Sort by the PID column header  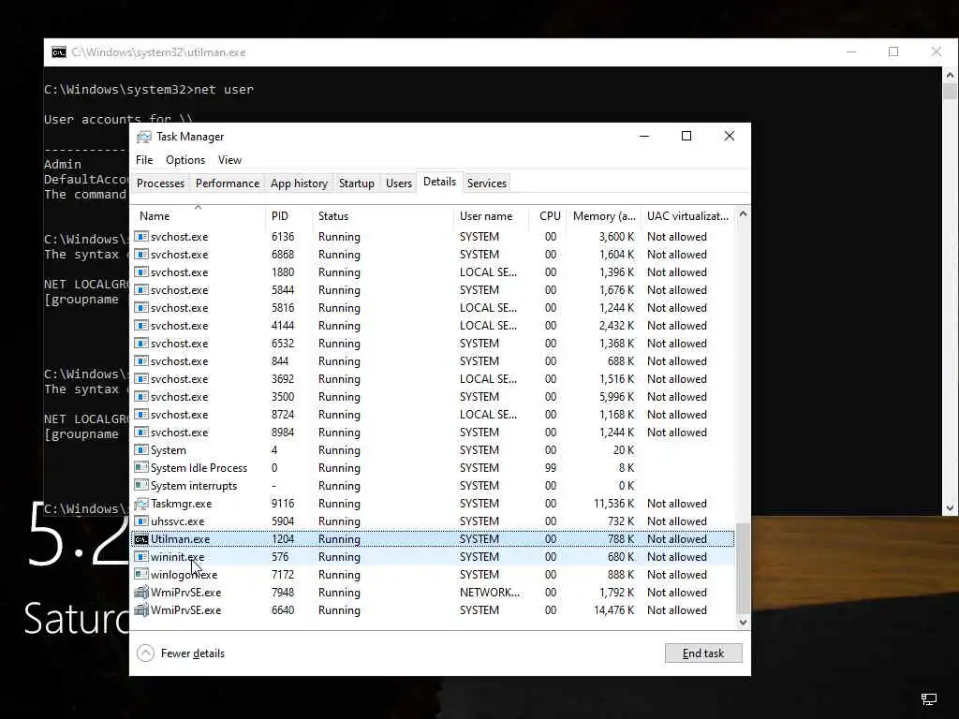point(288,216)
